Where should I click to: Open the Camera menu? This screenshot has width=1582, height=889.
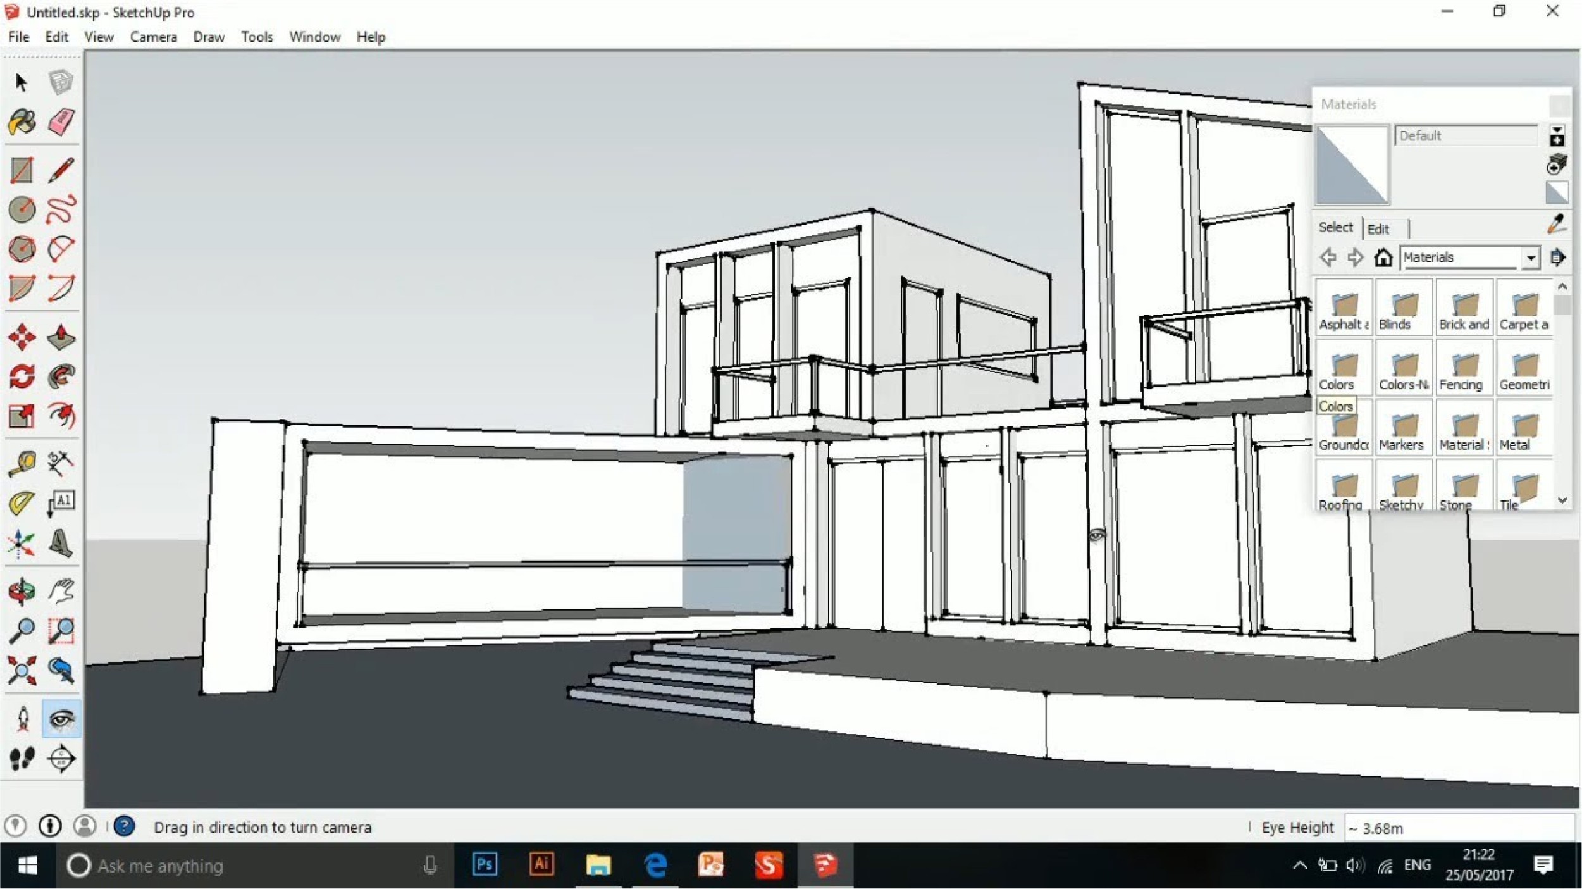click(153, 37)
